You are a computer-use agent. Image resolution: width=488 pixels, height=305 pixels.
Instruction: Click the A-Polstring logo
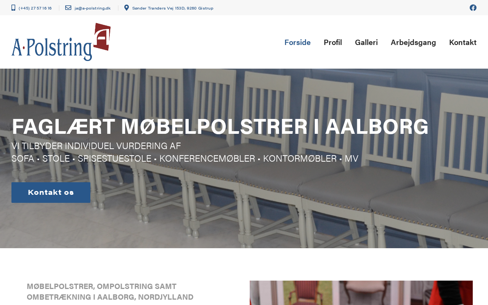tap(61, 42)
